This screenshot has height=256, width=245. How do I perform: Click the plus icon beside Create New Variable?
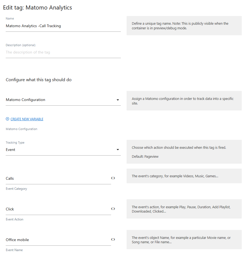coord(7,119)
